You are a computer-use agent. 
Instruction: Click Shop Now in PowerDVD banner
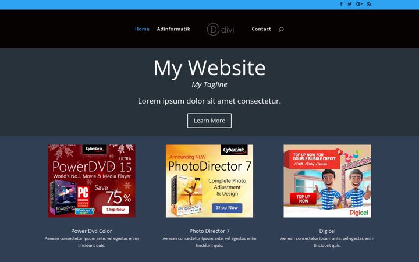pos(115,210)
